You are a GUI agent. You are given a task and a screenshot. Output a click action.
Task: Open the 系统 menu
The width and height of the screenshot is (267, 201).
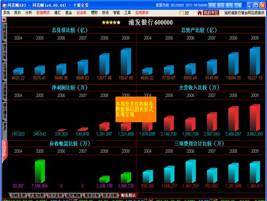[x=7, y=12]
